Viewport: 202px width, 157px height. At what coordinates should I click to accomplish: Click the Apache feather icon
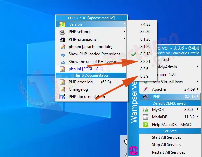click(146, 89)
